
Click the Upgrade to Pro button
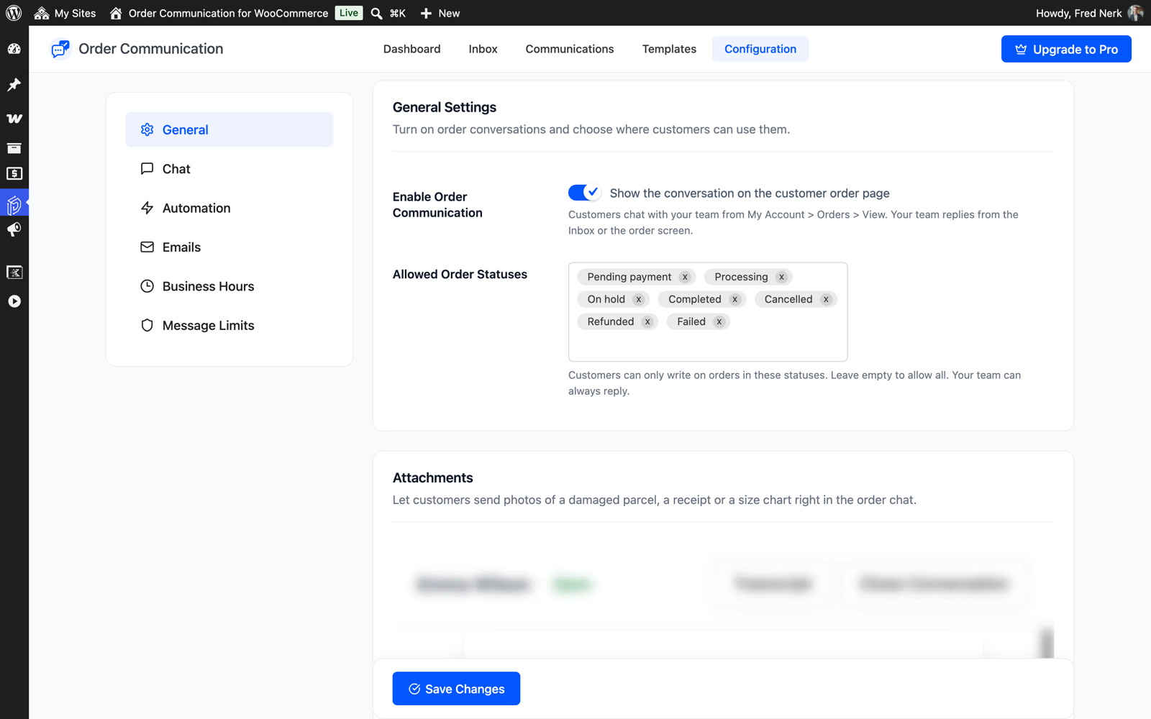[1066, 49]
